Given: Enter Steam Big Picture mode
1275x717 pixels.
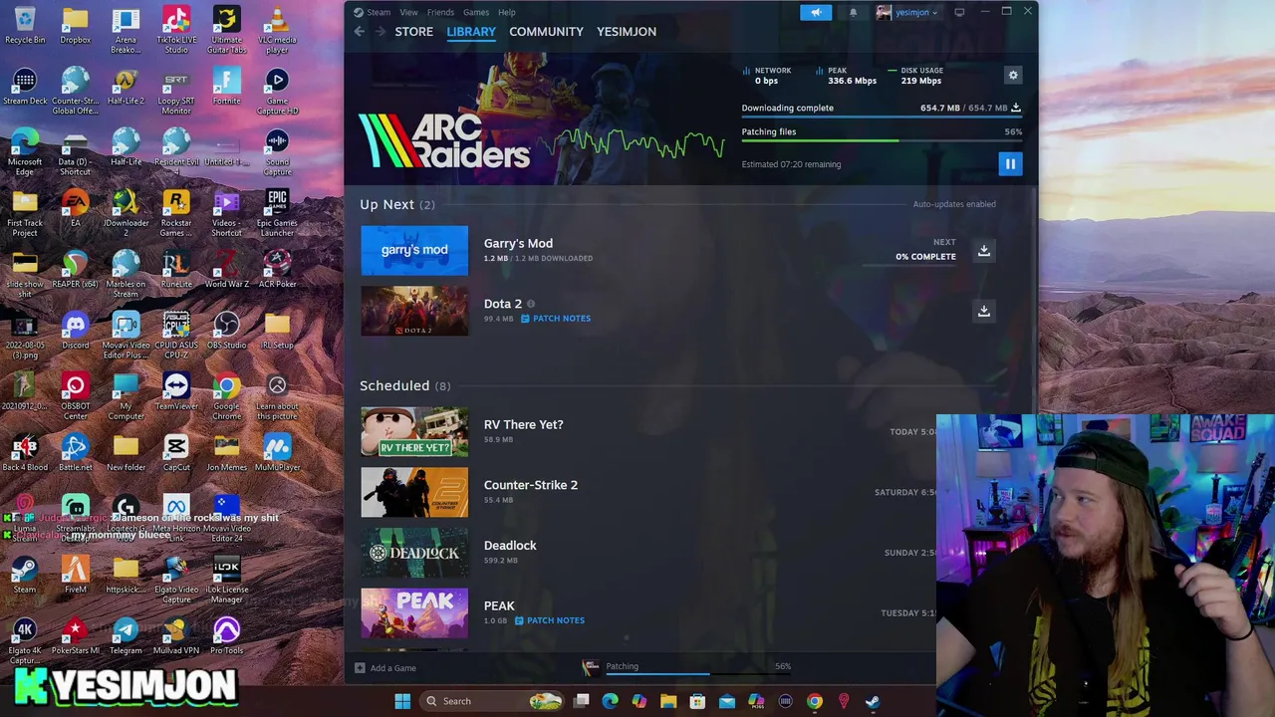Looking at the screenshot, I should coord(959,12).
